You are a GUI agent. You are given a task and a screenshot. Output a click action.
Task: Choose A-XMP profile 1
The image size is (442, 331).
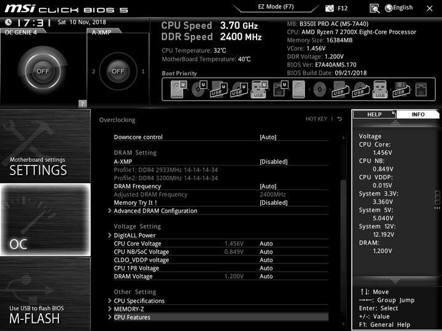click(x=143, y=72)
